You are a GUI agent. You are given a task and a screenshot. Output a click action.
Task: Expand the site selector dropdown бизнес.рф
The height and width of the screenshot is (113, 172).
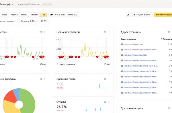click(x=6, y=4)
